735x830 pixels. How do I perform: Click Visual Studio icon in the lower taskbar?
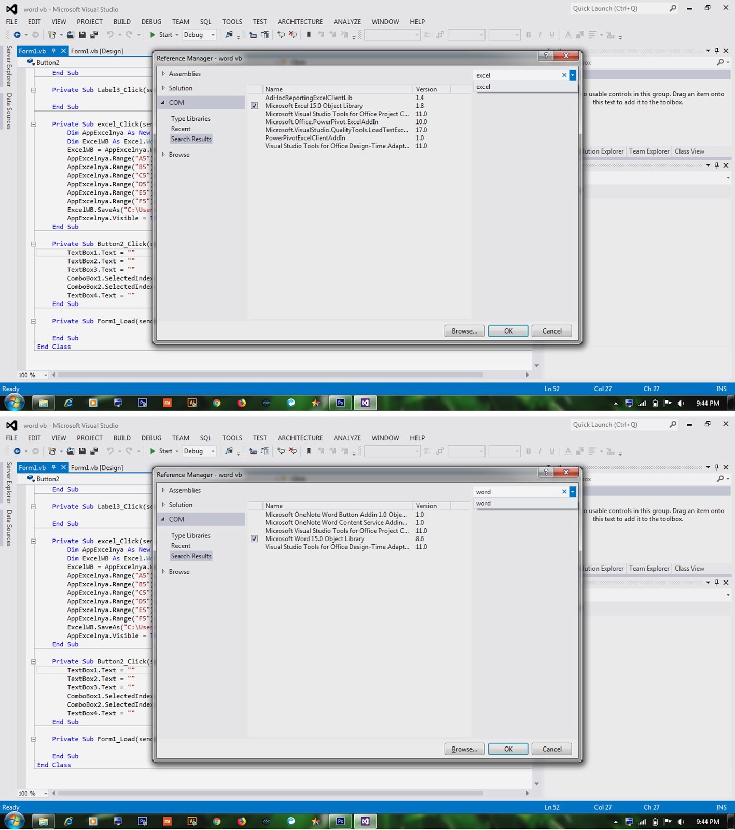click(365, 821)
